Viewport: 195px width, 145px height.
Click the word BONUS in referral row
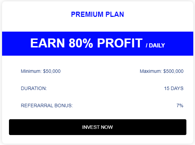[x=63, y=105]
